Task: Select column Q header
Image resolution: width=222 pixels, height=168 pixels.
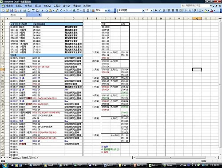Action: click(197, 19)
